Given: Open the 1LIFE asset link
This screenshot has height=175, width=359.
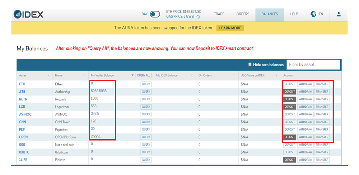Looking at the screenshot, I should (23, 160).
